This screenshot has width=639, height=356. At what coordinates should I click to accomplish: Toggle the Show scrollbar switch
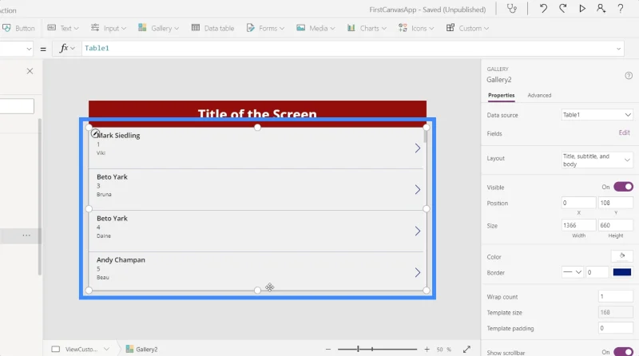(623, 352)
